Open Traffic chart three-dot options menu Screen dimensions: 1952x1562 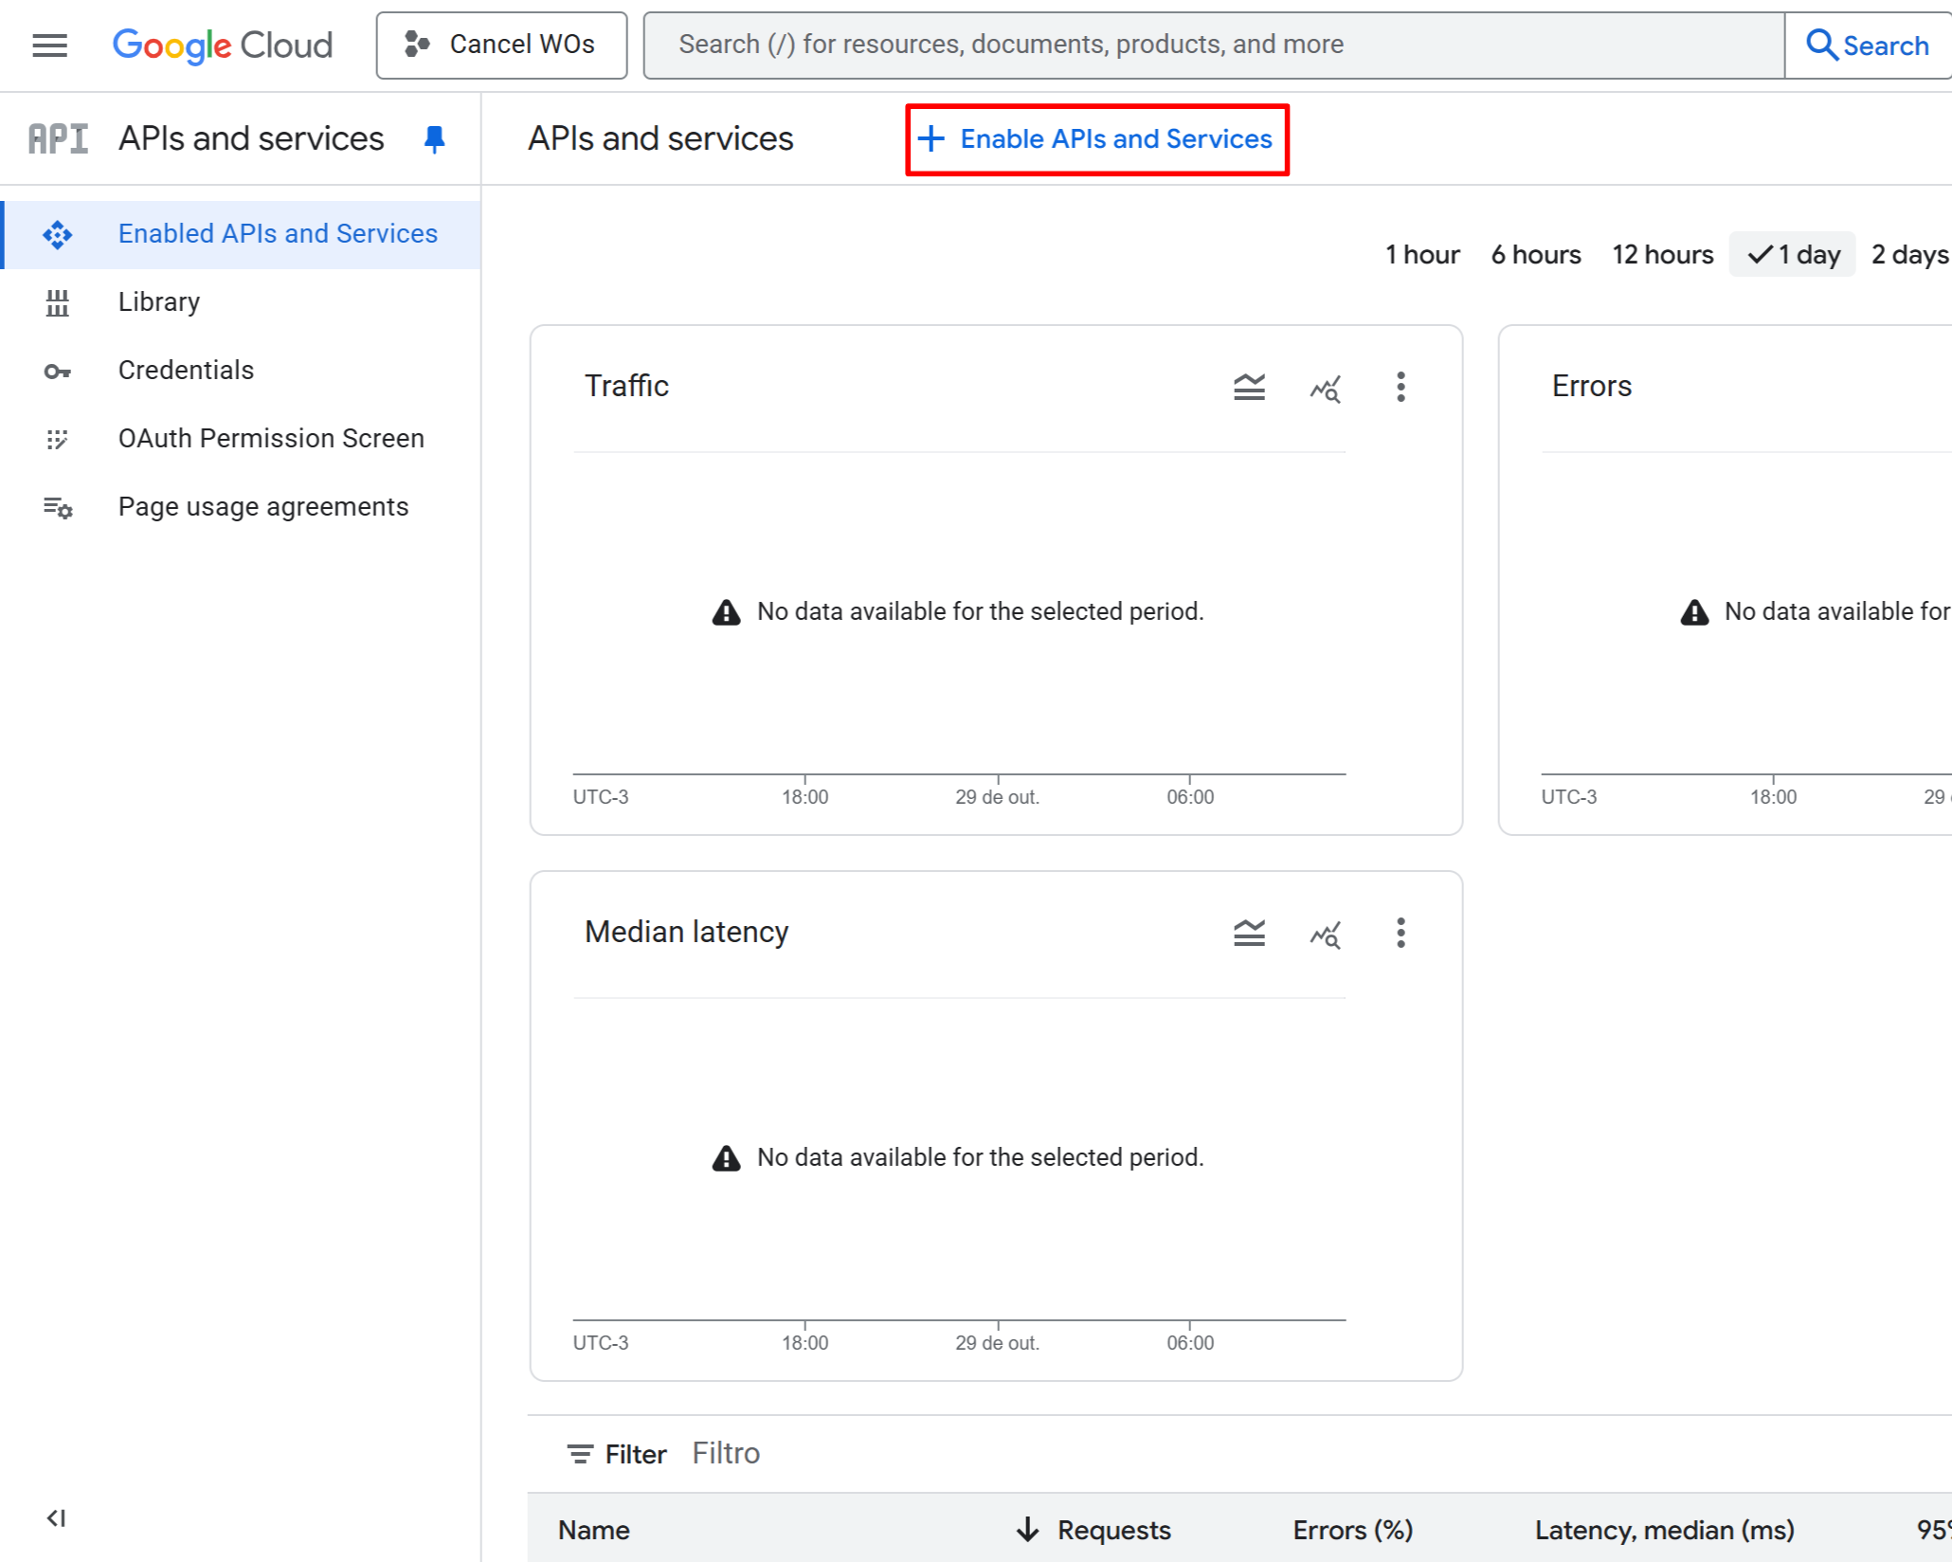coord(1400,387)
